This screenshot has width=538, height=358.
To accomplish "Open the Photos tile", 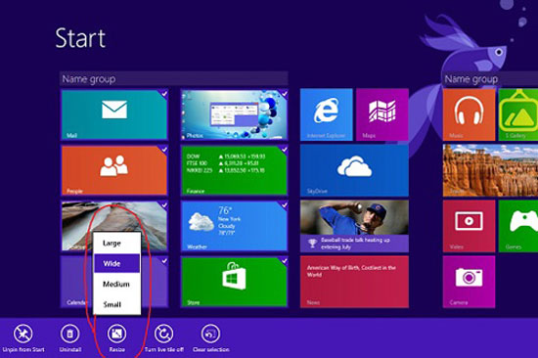I will 235,114.
